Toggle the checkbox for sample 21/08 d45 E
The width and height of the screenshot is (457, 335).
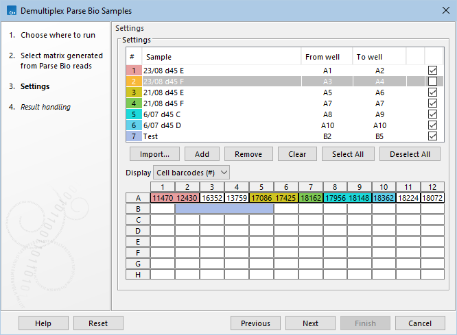[x=432, y=92]
